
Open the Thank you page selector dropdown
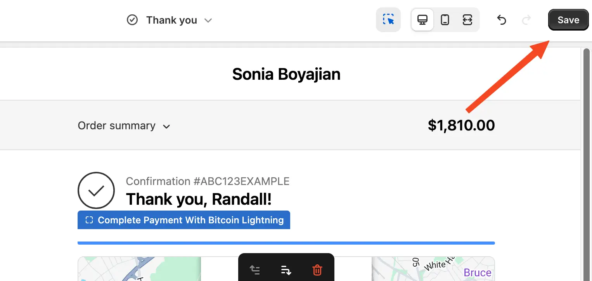click(208, 21)
